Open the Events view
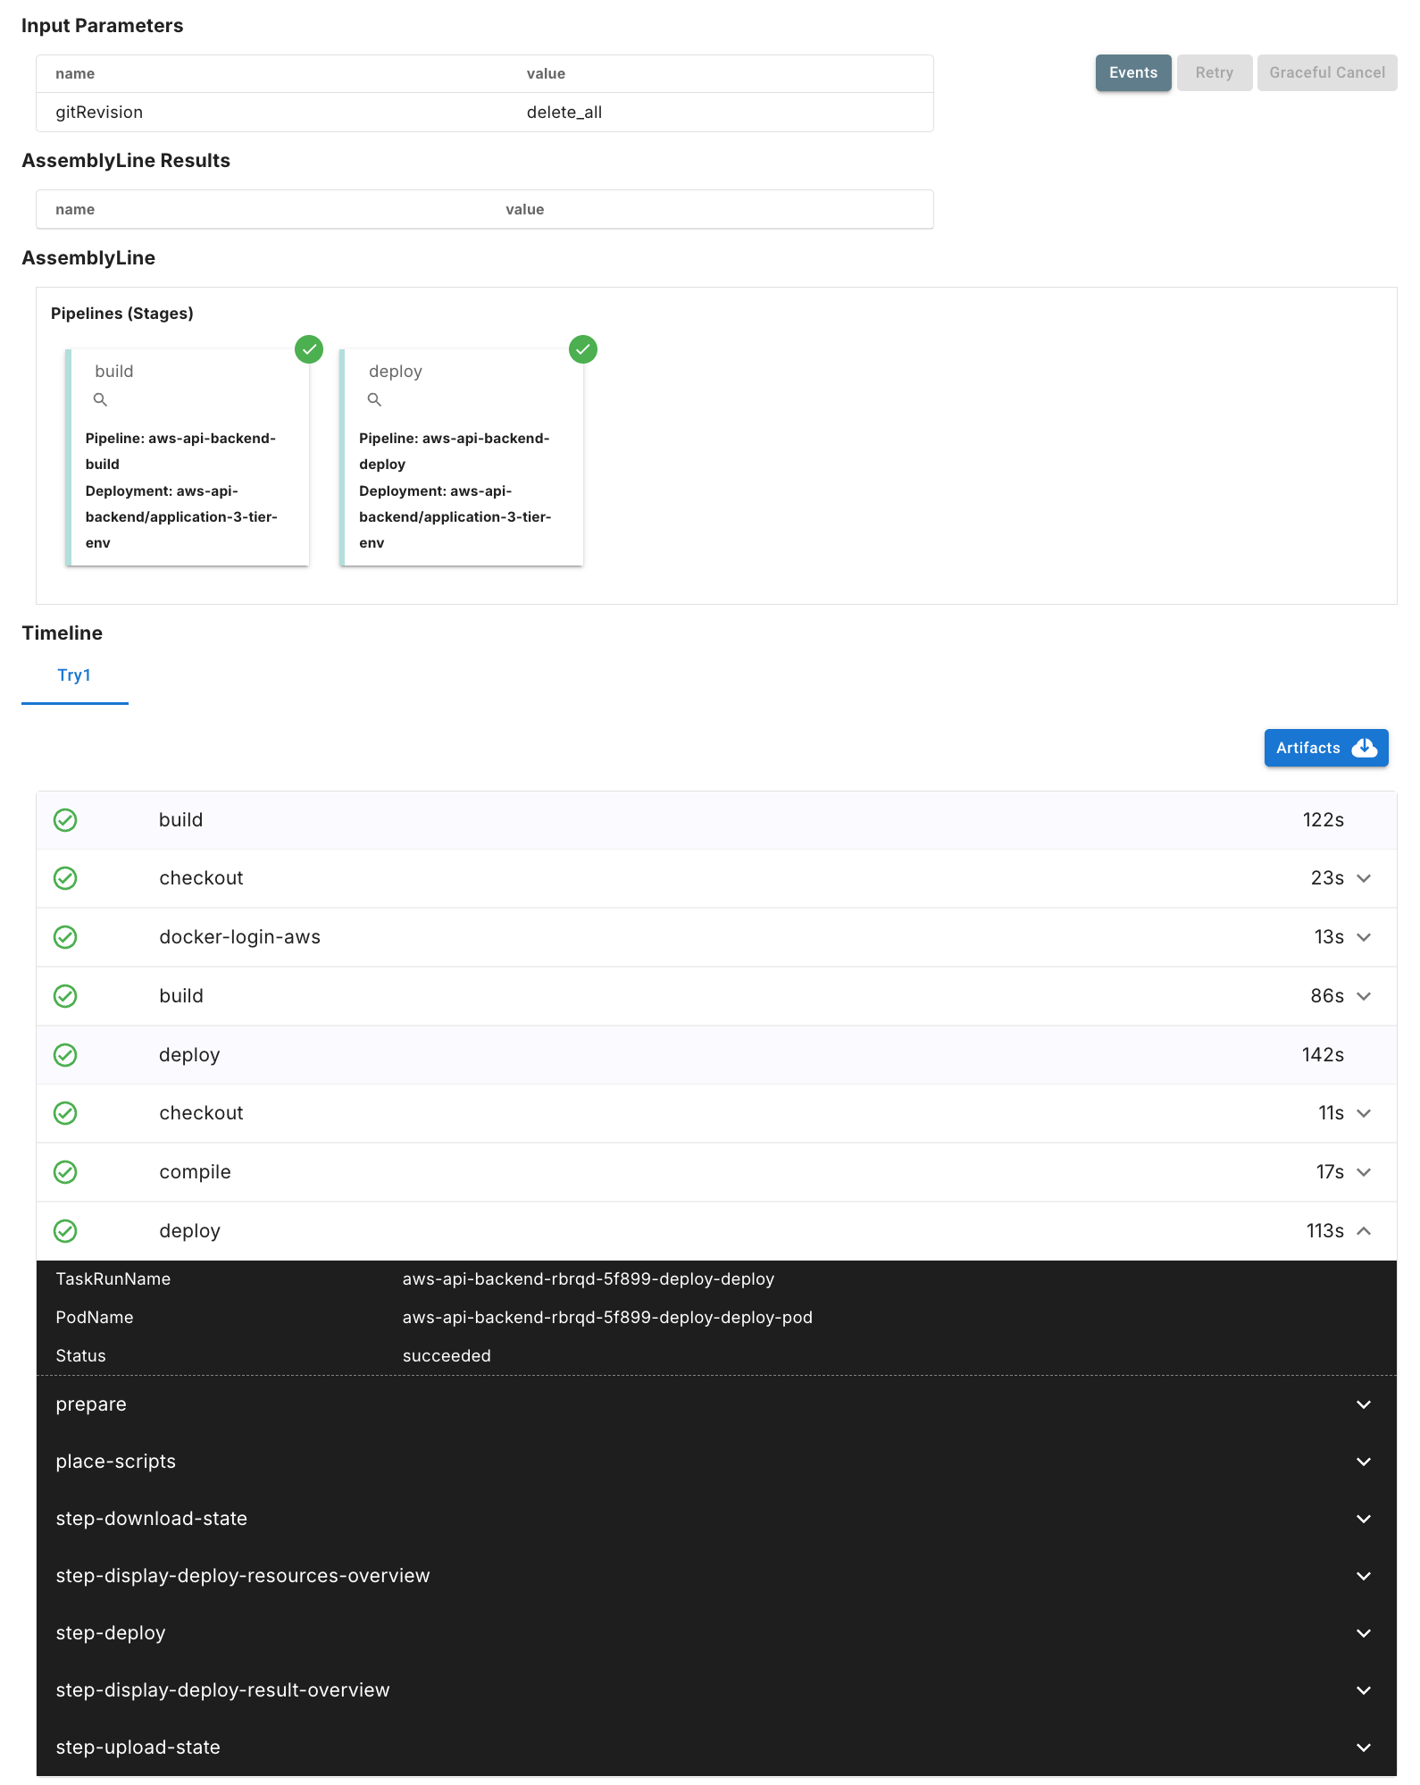The image size is (1420, 1785). coord(1132,73)
